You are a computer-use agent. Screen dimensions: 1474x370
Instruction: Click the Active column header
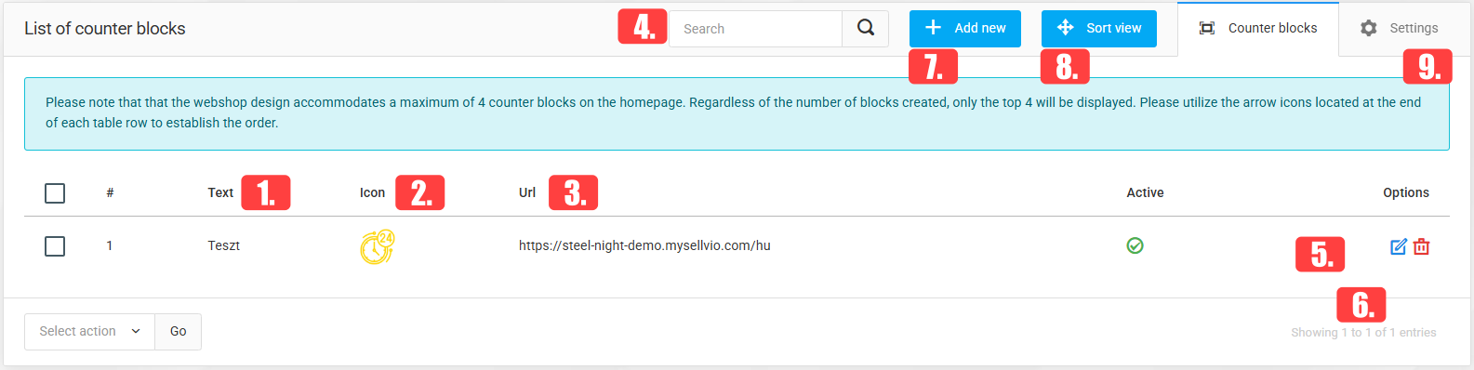point(1145,192)
